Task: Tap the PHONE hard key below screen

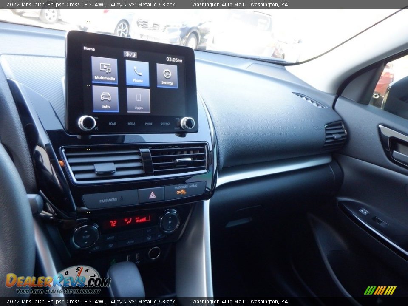Action: pyautogui.click(x=149, y=124)
